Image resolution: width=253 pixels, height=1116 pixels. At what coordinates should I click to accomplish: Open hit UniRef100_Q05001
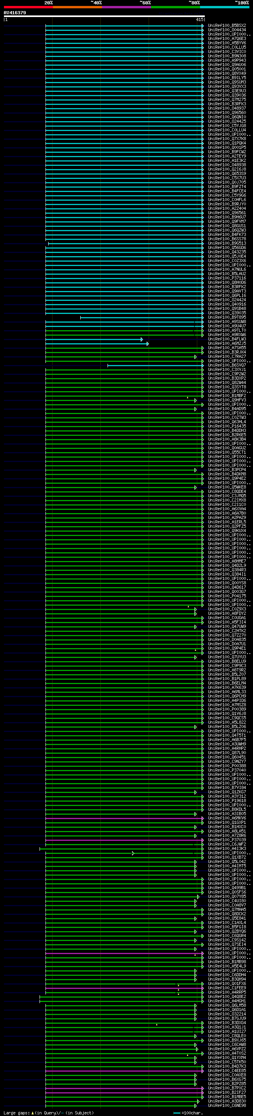click(227, 69)
